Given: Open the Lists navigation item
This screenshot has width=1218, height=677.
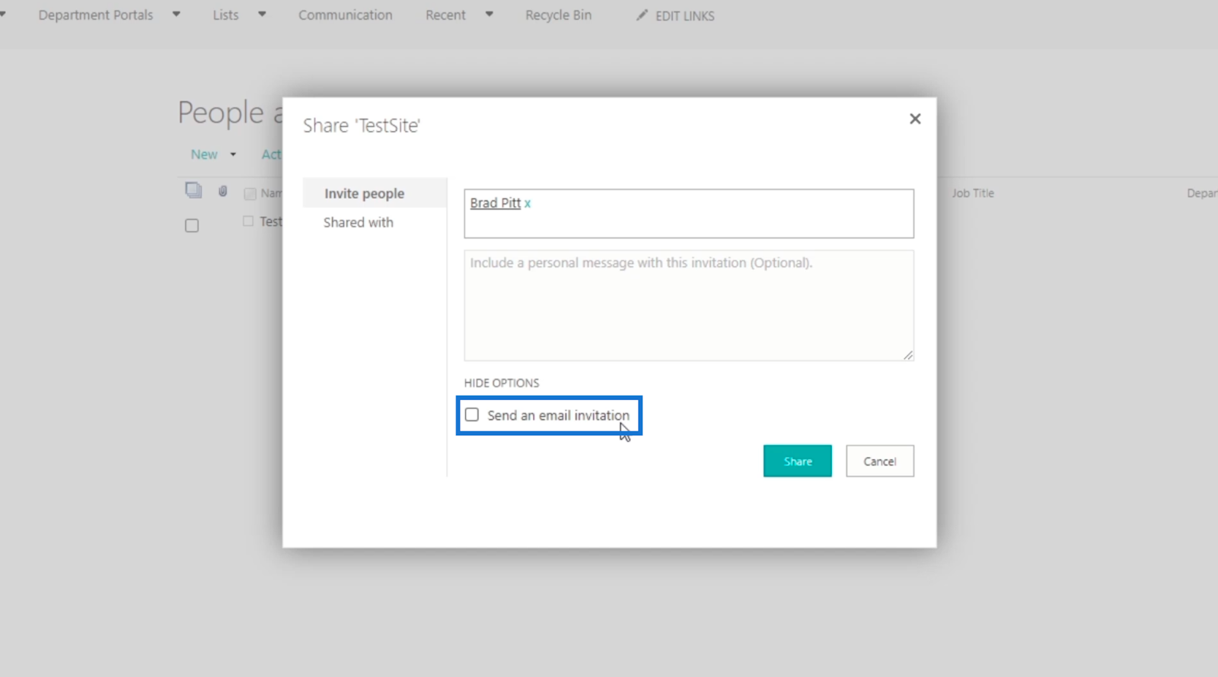Looking at the screenshot, I should point(225,15).
